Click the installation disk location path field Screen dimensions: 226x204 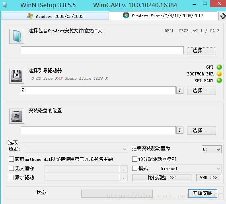[x=98, y=130]
